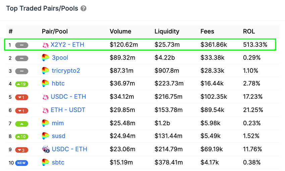This screenshot has width=285, height=171.
Task: Sort table by ROL column header
Action: [249, 31]
